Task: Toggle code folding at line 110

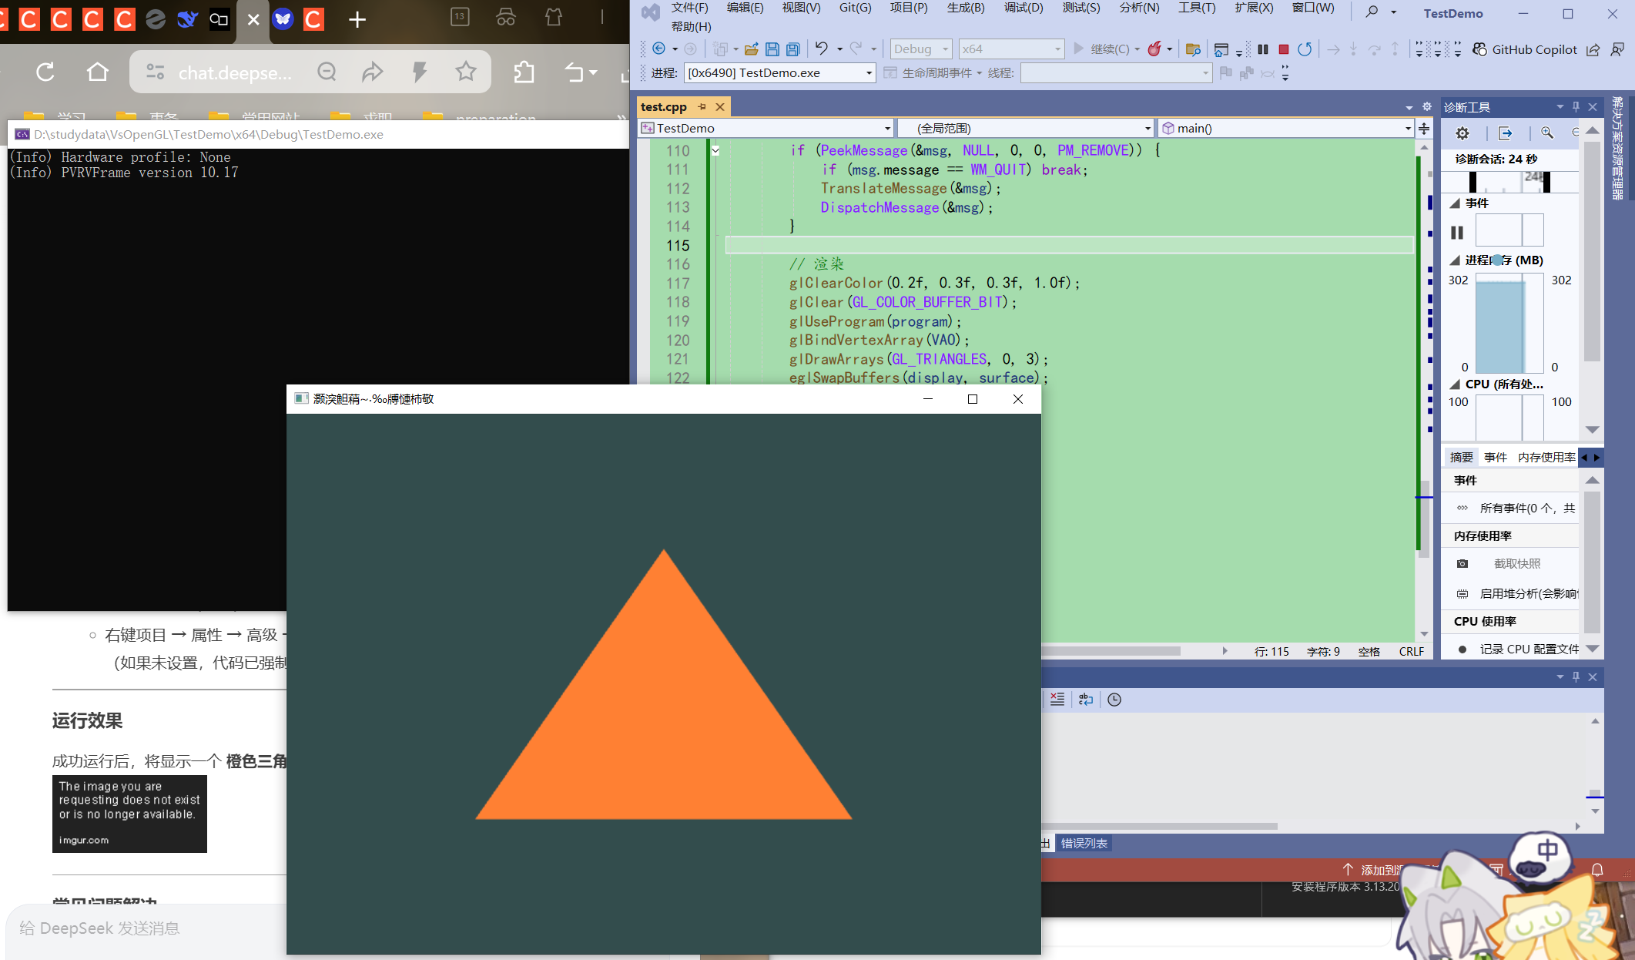Action: pyautogui.click(x=715, y=151)
